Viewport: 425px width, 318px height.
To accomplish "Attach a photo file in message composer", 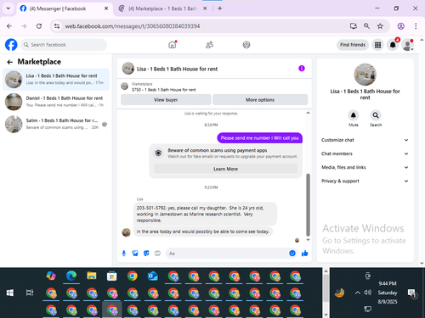I will (x=135, y=254).
